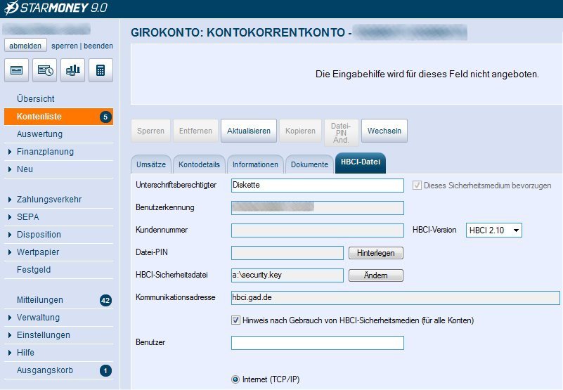Toggle 'Dieses Sicherheitsmedium bevorzugen' checkbox
The image size is (563, 390).
coord(417,186)
